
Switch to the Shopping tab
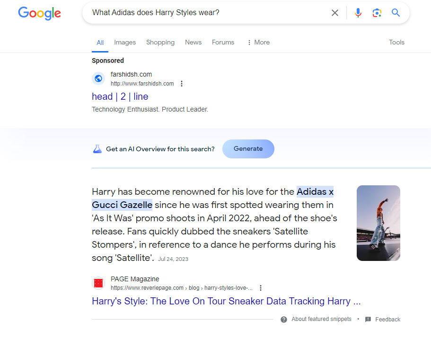point(160,42)
